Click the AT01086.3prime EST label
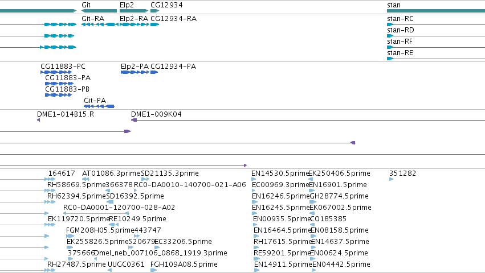 [x=111, y=173]
